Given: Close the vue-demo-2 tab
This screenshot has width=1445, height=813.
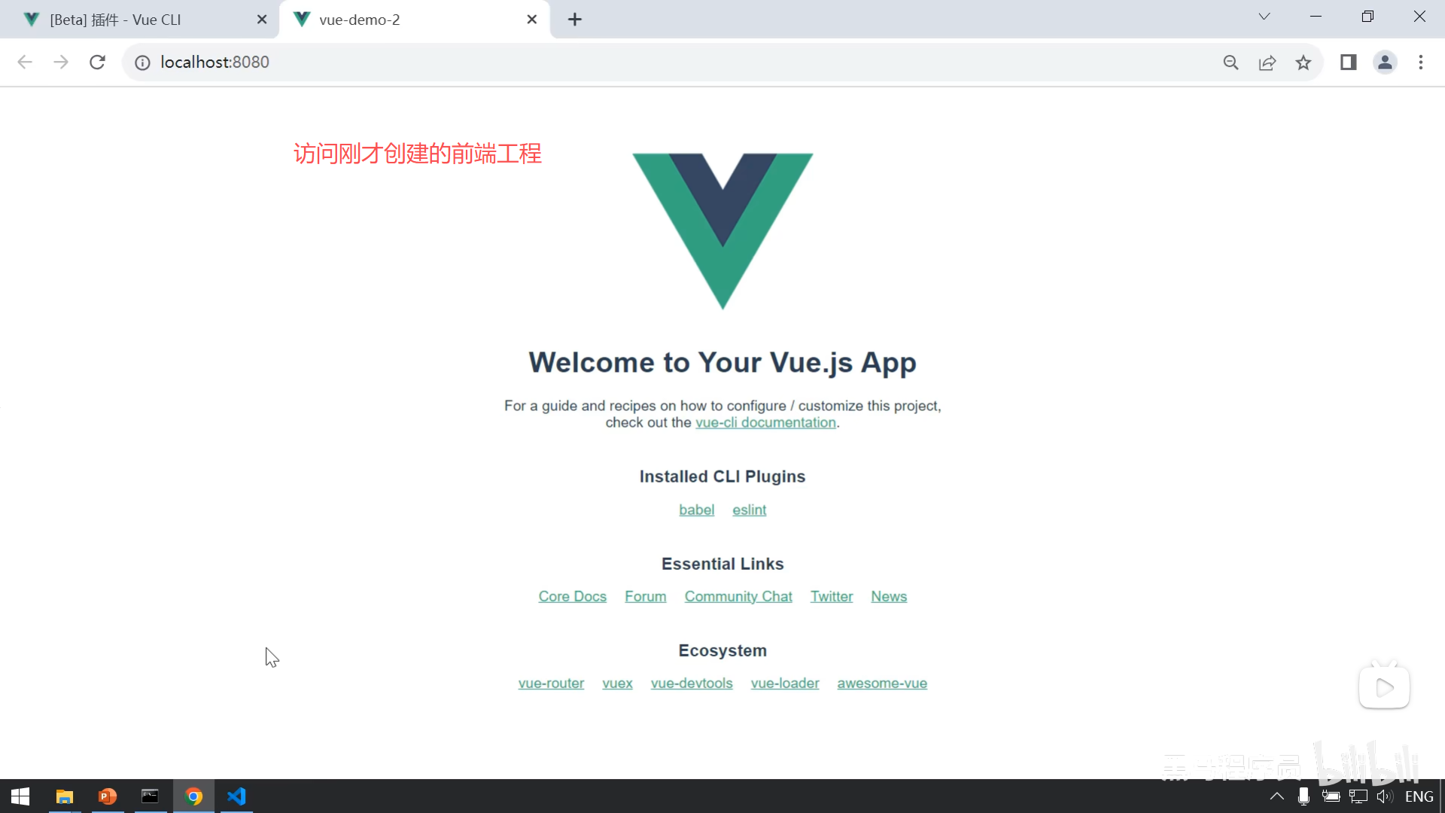Looking at the screenshot, I should pos(532,20).
